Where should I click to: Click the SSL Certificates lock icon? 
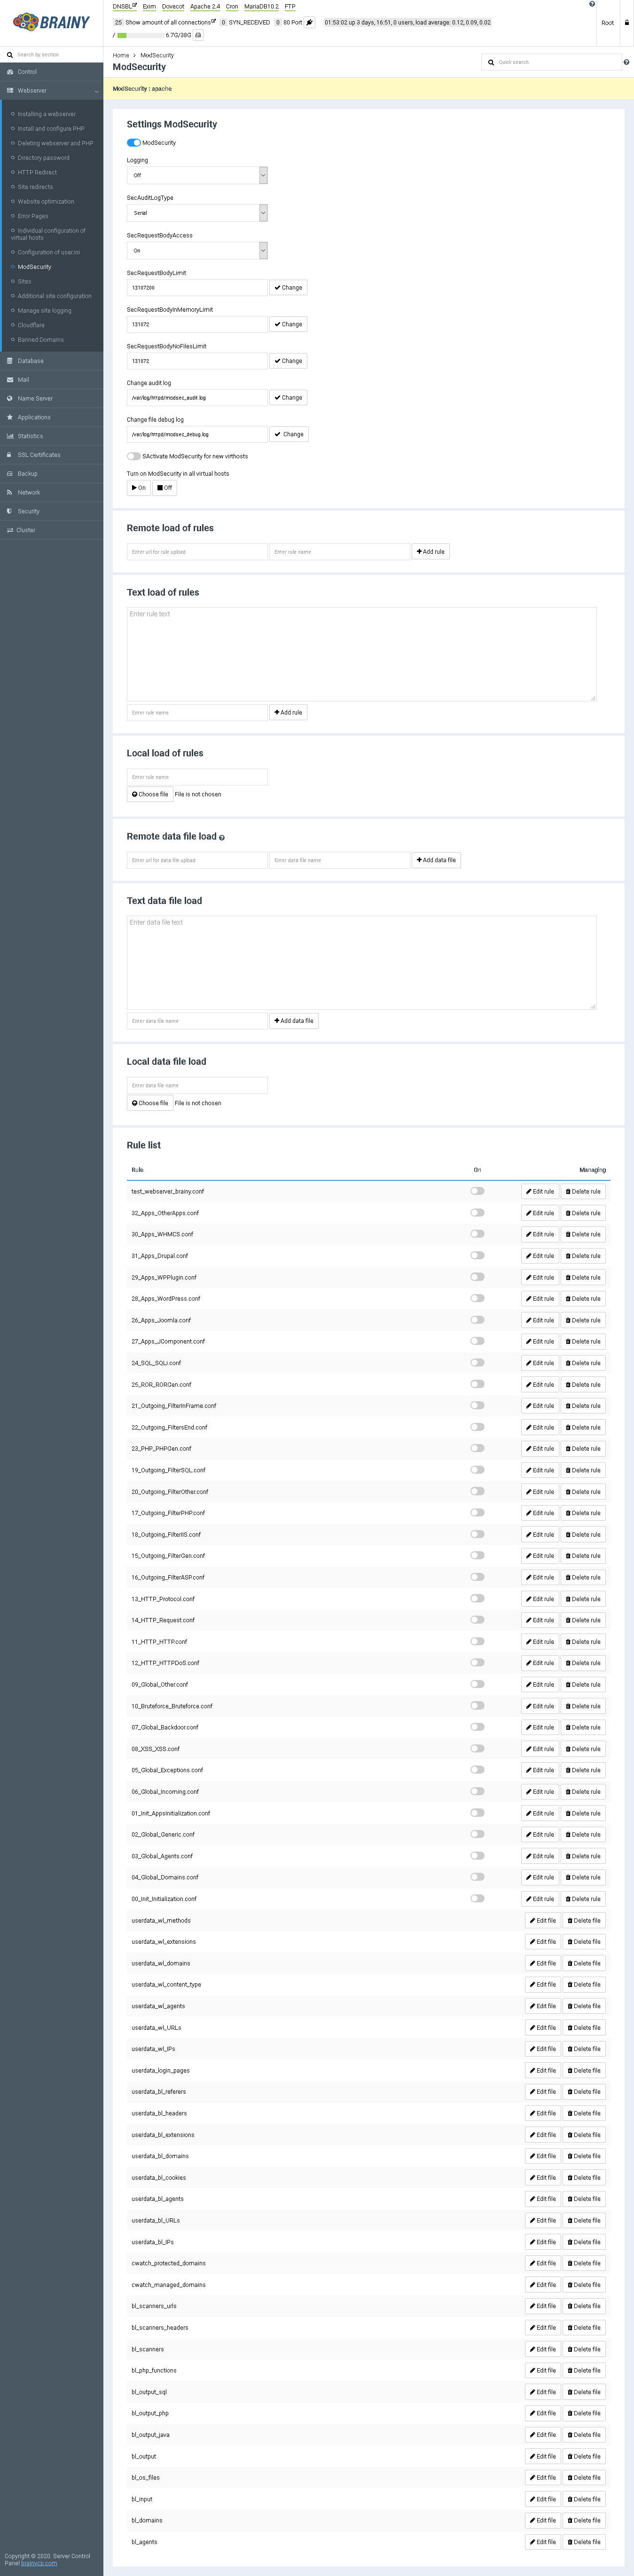pyautogui.click(x=10, y=455)
